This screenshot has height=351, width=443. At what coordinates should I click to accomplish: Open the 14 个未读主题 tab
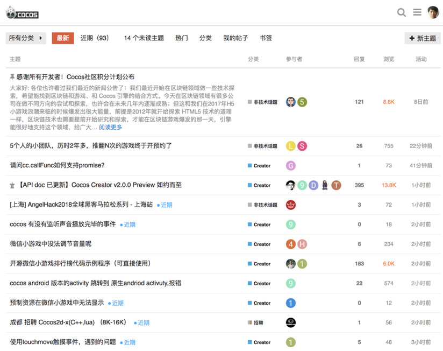tap(144, 38)
